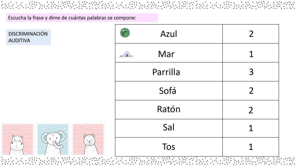This screenshot has width=296, height=166.
Task: Click the word Parrilla in the table
Action: click(166, 72)
